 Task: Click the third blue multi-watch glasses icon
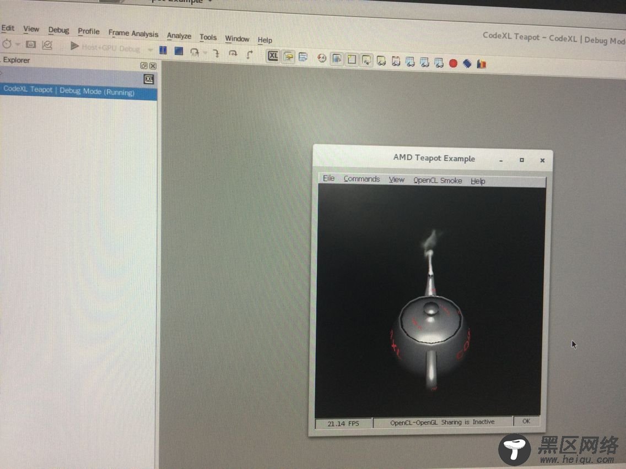tap(439, 63)
